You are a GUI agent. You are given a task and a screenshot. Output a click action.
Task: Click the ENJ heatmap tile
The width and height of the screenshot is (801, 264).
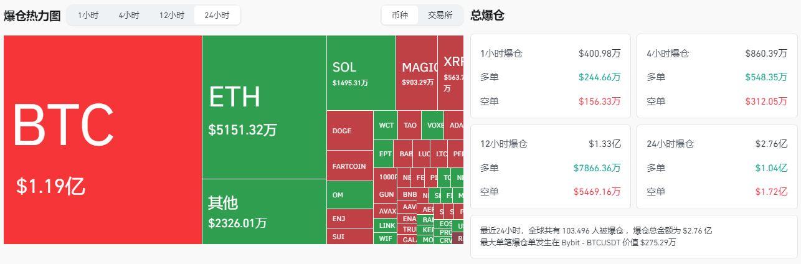[349, 218]
